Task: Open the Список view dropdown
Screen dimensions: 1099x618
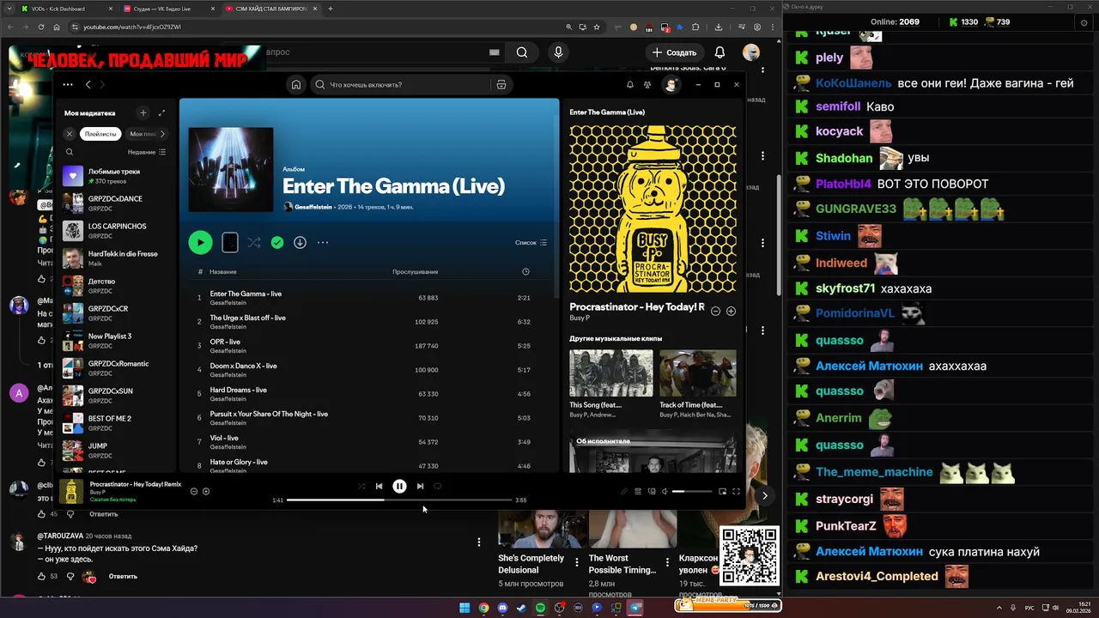Action: tap(531, 243)
